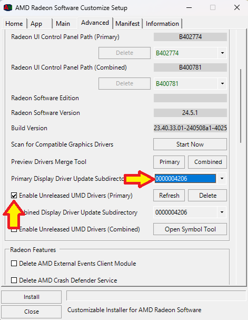
Task: Click the Radeon Software Version 24.5.1 field
Action: point(190,113)
